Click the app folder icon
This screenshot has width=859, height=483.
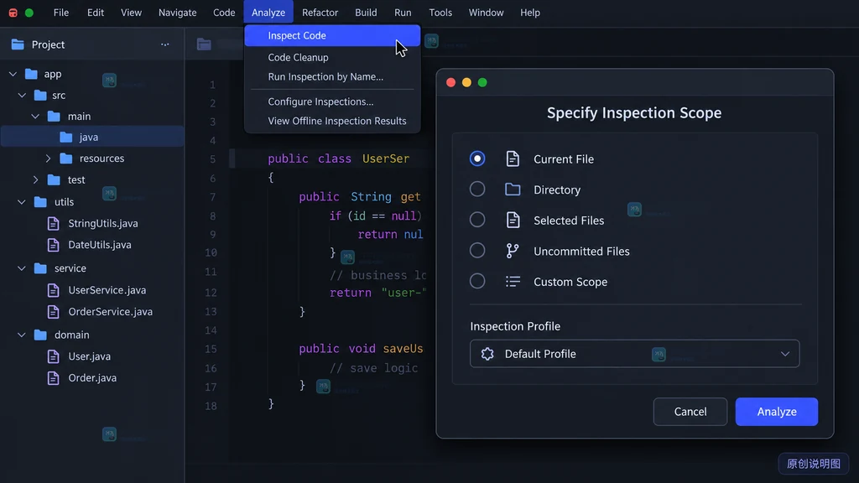(32, 74)
